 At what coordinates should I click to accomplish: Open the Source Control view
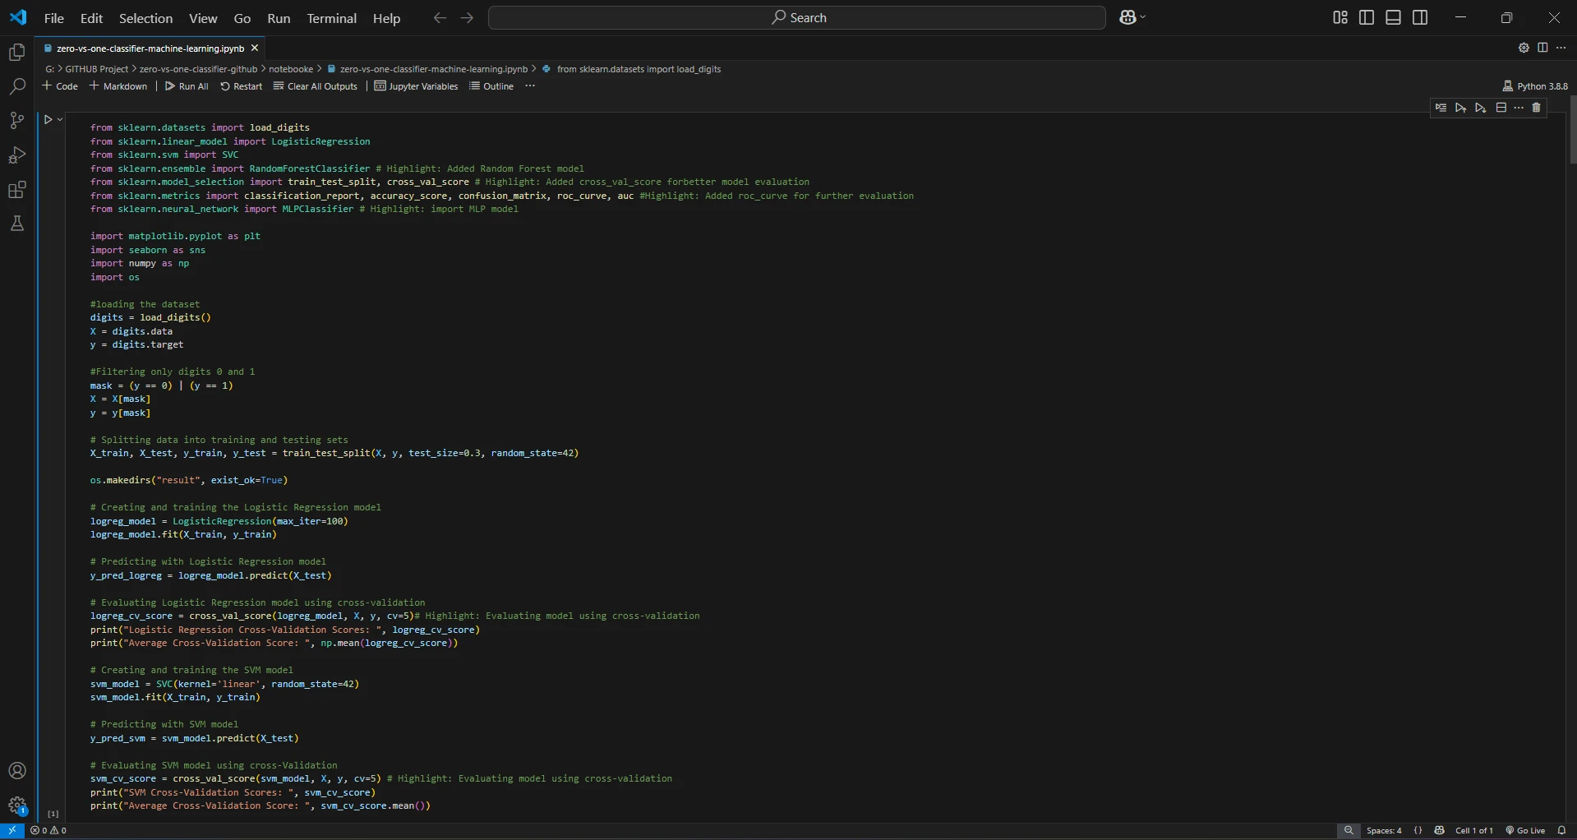coord(16,121)
